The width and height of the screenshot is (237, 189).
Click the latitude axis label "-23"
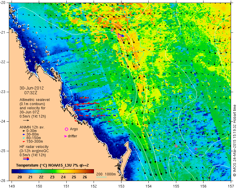point(3,92)
